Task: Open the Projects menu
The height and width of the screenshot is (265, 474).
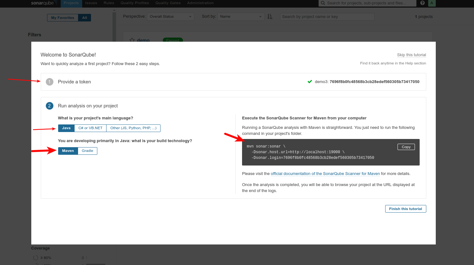Action: pos(71,3)
